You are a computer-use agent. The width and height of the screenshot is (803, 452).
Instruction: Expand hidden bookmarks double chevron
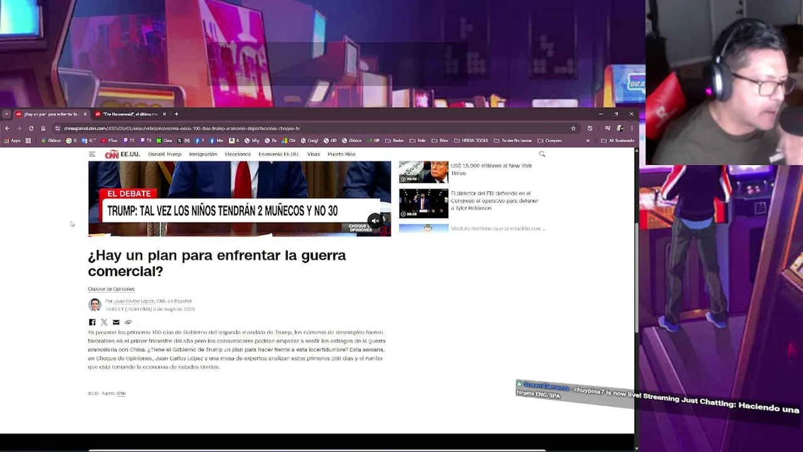587,141
